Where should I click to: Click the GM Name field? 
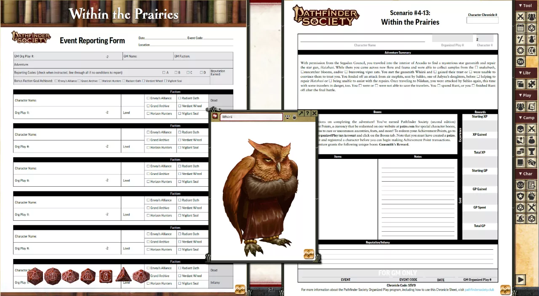coord(148,56)
